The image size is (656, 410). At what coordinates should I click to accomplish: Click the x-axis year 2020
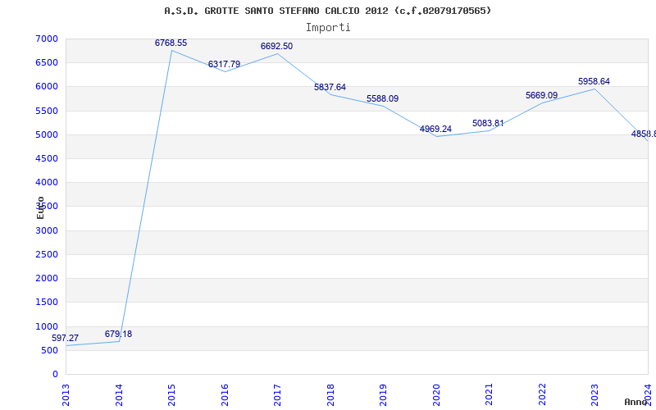(436, 395)
